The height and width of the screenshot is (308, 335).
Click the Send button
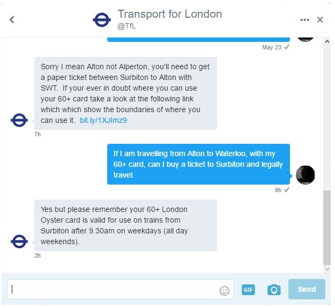click(x=307, y=289)
